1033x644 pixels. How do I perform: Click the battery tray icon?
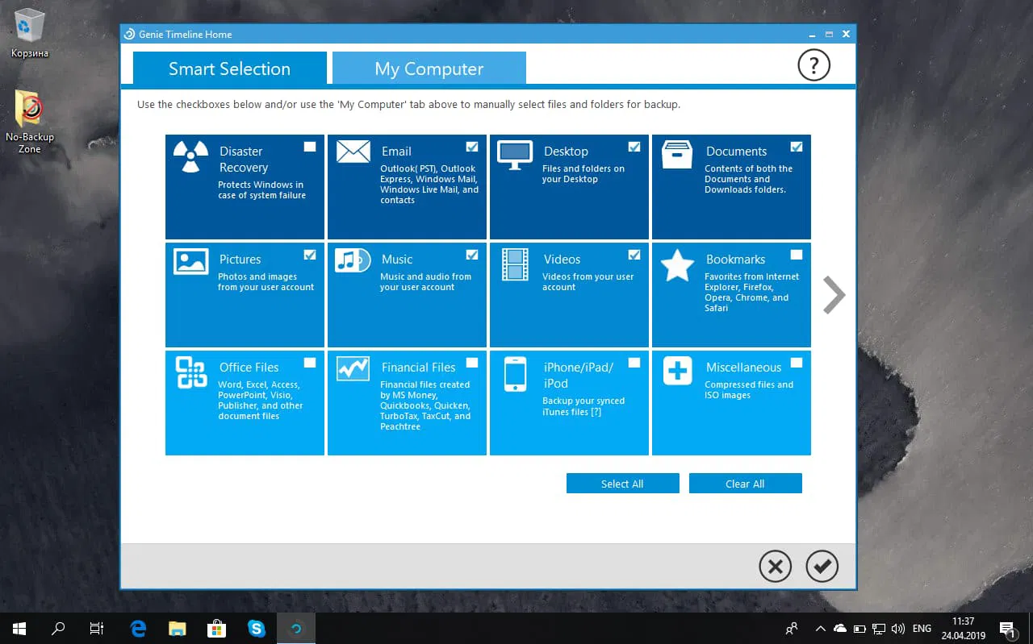[x=859, y=628]
